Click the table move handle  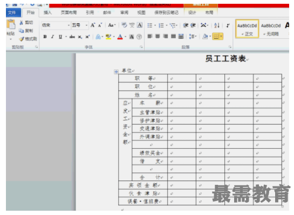(116, 72)
